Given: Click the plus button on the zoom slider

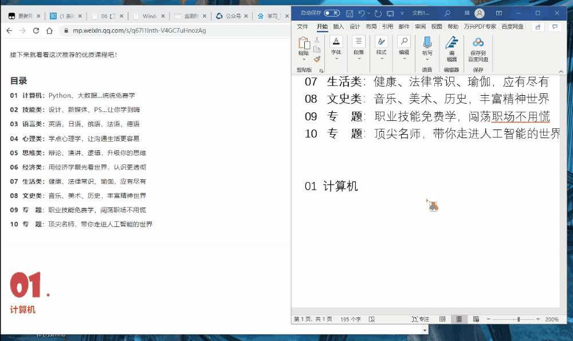Looking at the screenshot, I should pos(537,319).
